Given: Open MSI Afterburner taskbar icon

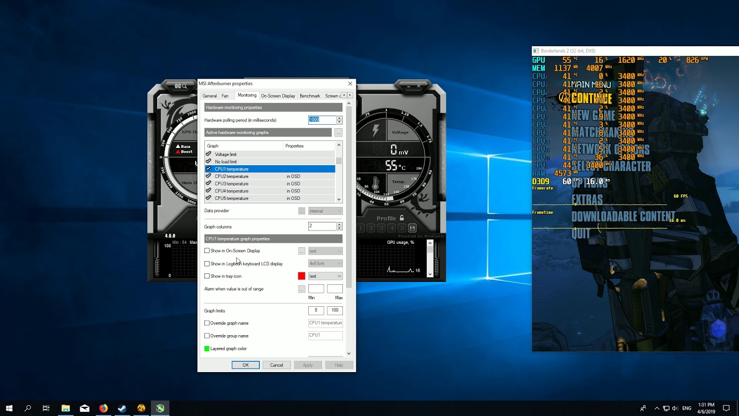Looking at the screenshot, I should (160, 408).
